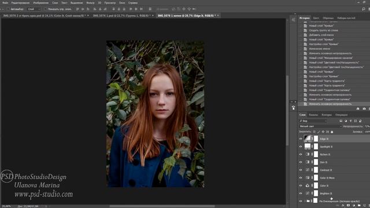Click the search magnifier icon in the options bar
This screenshot has width=370, height=208.
point(364,9)
